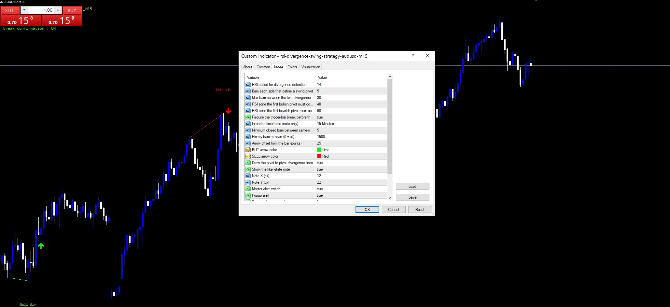The width and height of the screenshot is (670, 307).
Task: Click the 1.00 lot volume field
Action: (x=41, y=10)
